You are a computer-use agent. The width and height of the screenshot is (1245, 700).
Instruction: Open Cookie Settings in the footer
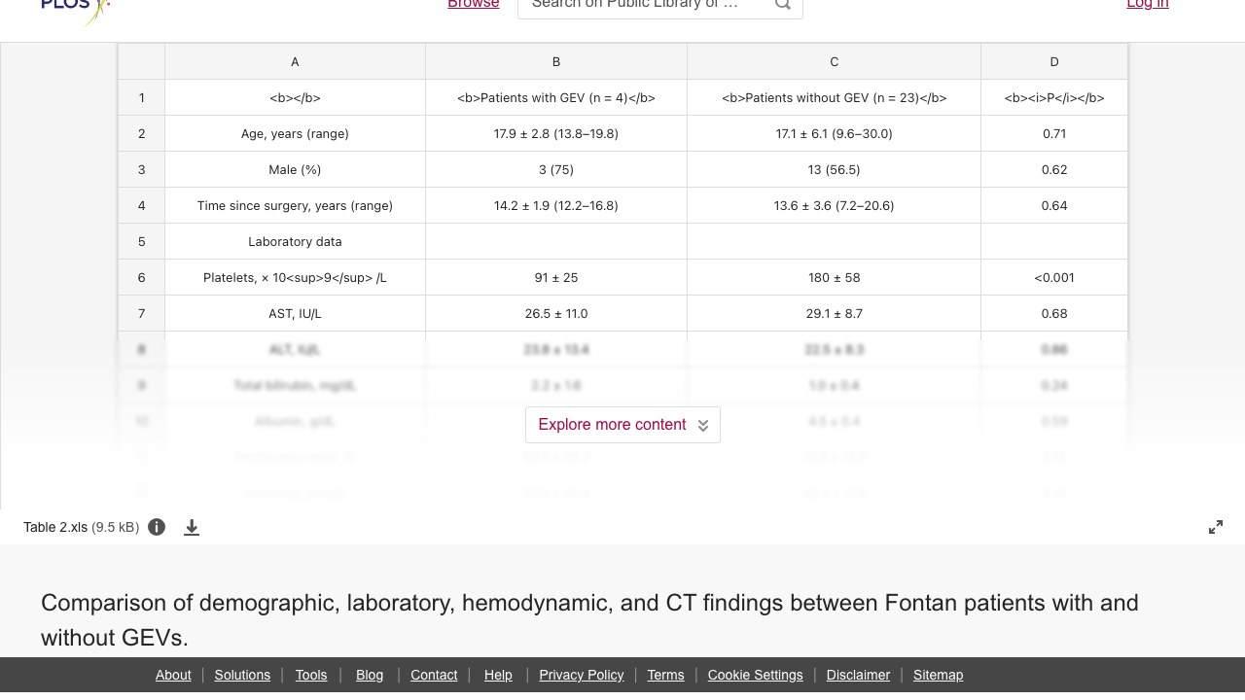(755, 675)
